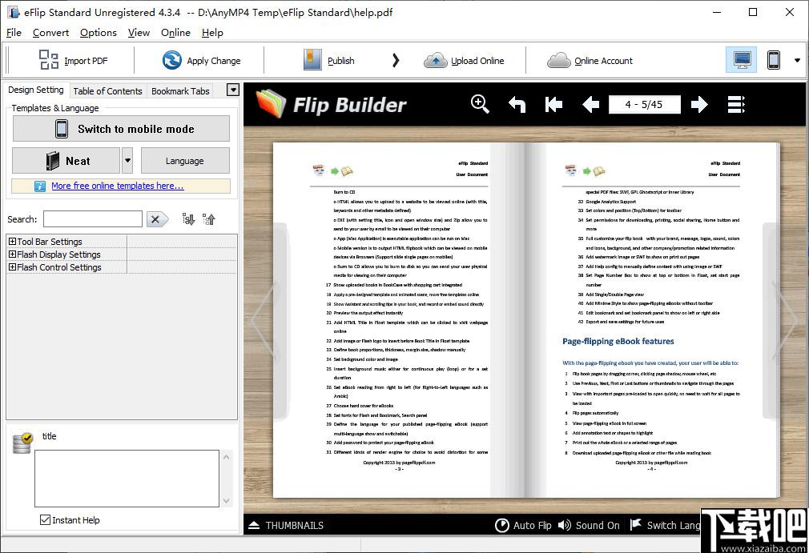Expand the Tool Bar Settings node
The height and width of the screenshot is (553, 809).
12,242
